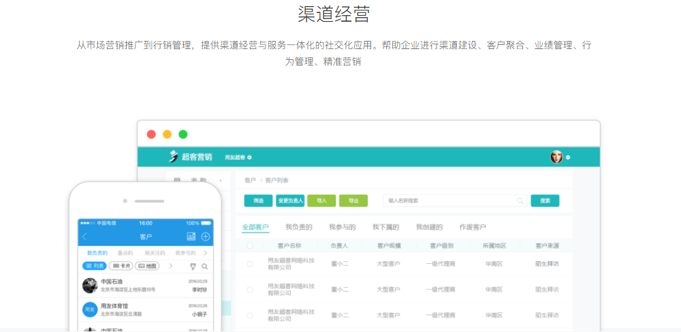
Task: Select the 卡片 view toggle on phone
Action: click(x=121, y=266)
